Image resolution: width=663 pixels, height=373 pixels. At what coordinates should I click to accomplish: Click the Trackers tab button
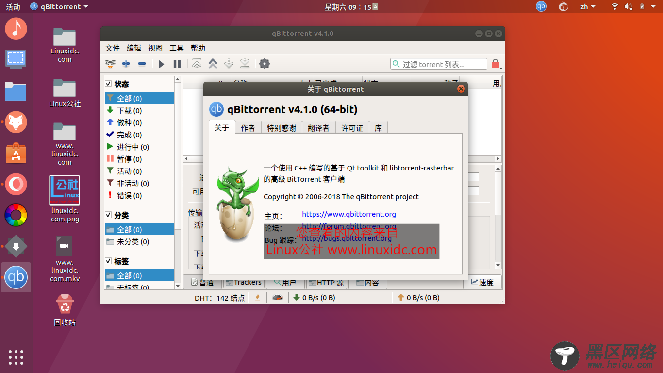coord(243,282)
